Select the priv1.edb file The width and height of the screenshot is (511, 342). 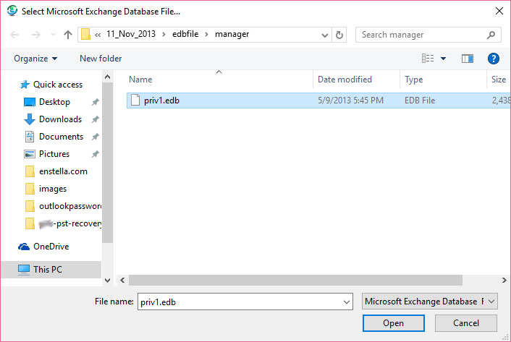click(318, 101)
